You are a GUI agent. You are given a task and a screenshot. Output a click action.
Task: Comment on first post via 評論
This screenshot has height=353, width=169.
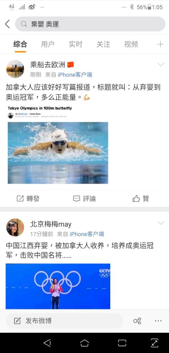(x=84, y=199)
